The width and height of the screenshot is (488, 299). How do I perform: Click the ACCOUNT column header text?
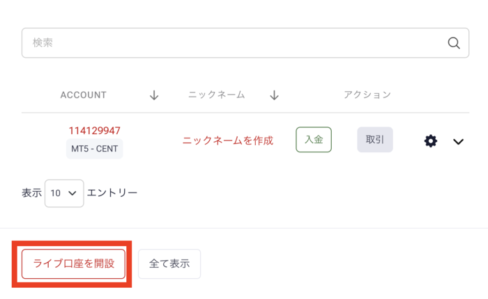84,95
